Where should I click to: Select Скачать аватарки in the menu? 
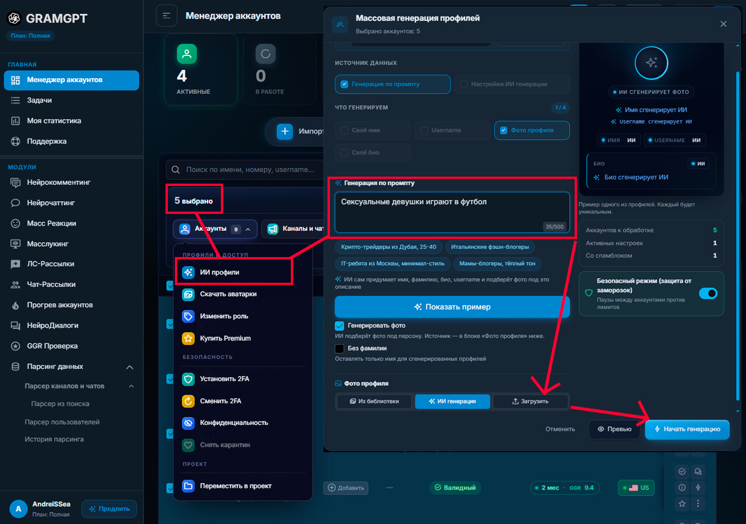pos(243,294)
